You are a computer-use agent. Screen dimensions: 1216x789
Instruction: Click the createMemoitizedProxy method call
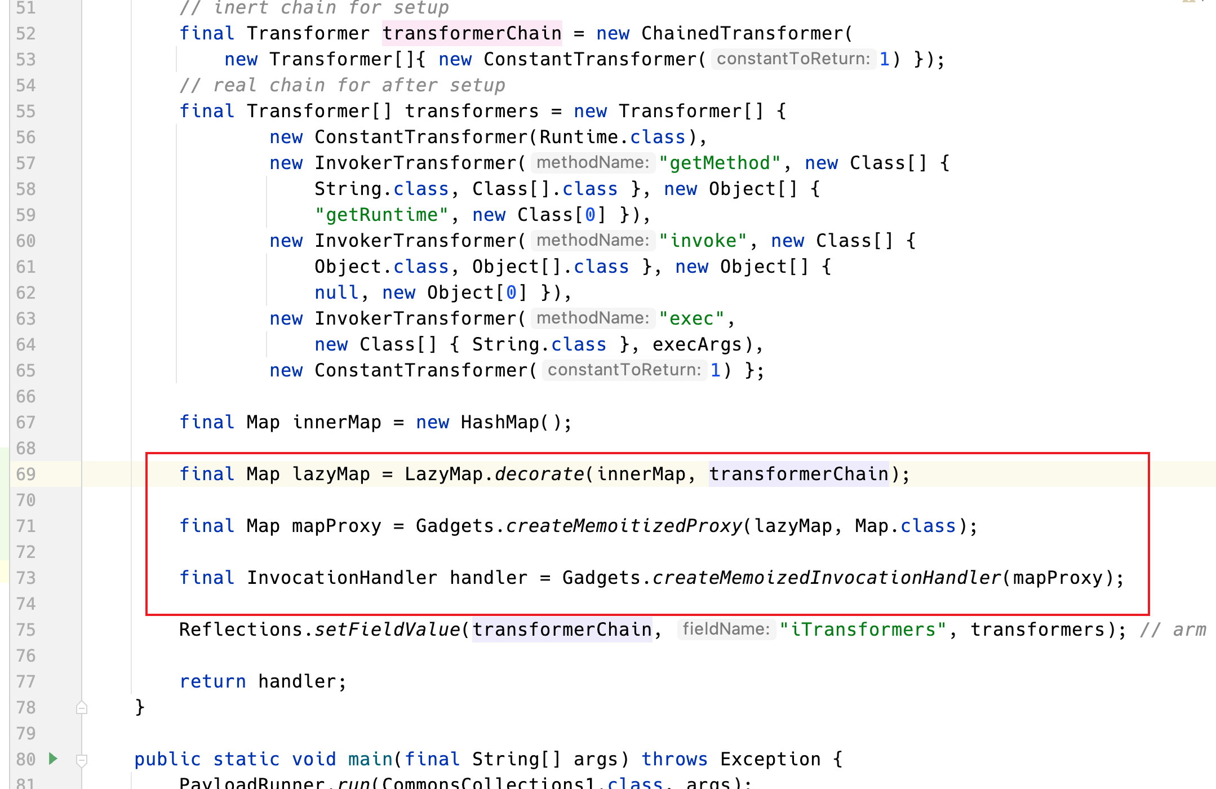click(x=624, y=526)
